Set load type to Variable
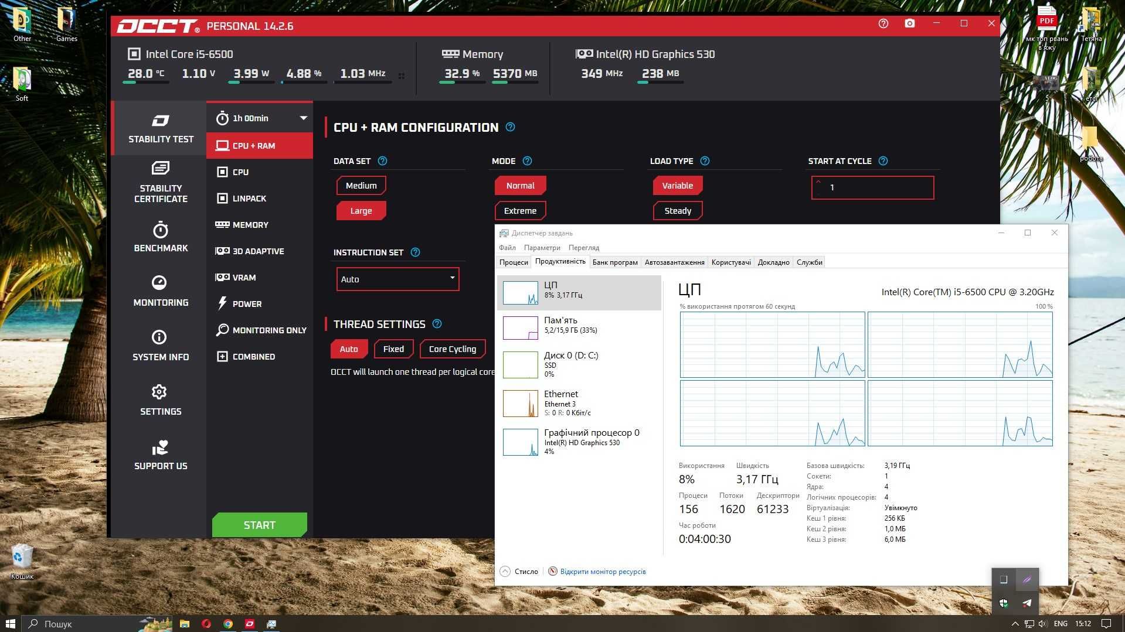Image resolution: width=1125 pixels, height=632 pixels. pyautogui.click(x=678, y=186)
